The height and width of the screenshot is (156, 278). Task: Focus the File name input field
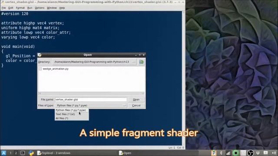pyautogui.click(x=91, y=100)
